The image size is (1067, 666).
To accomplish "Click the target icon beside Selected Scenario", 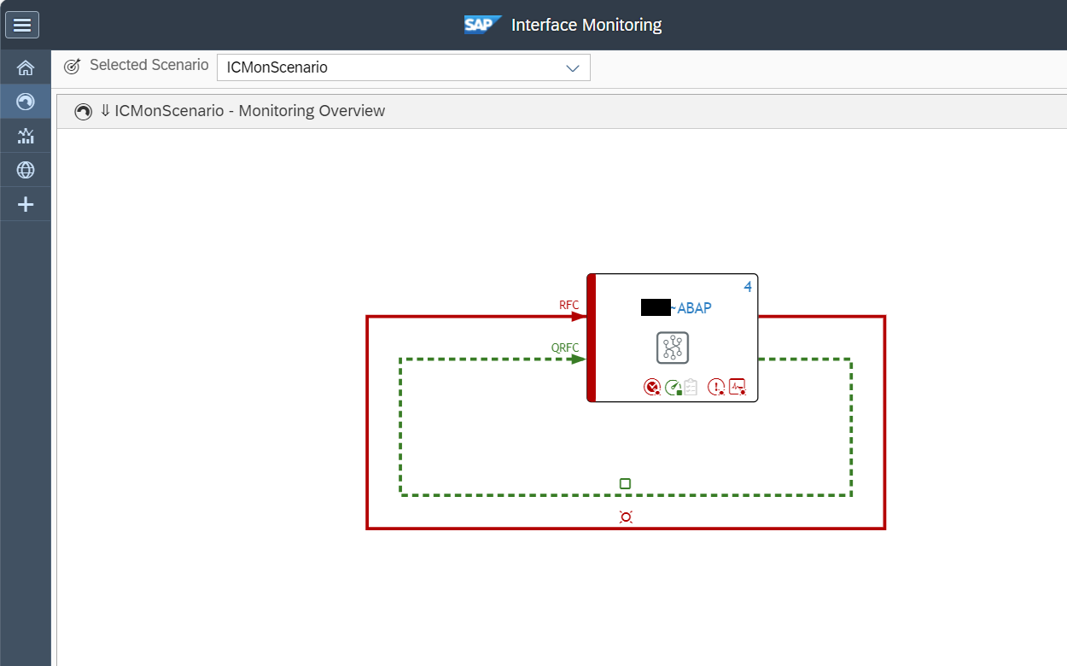I will [73, 66].
